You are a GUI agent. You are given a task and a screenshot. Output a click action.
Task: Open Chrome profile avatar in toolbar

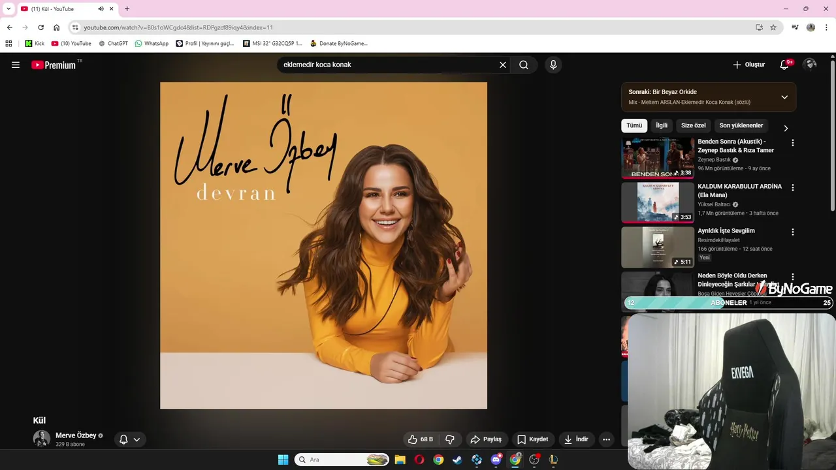coord(811,27)
